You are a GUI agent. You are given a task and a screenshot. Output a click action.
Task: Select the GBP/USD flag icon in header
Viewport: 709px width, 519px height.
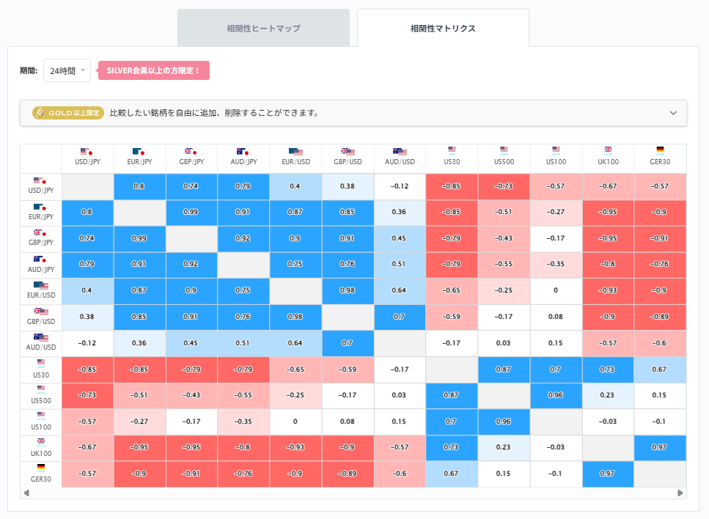pyautogui.click(x=348, y=152)
